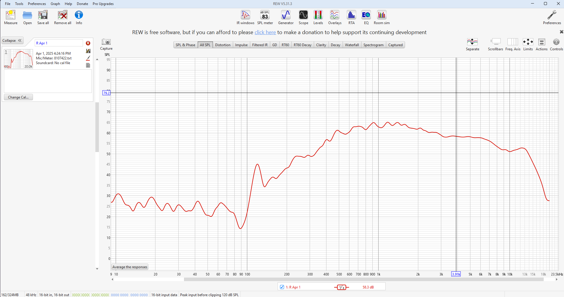The image size is (564, 297).
Task: Switch to Clarity tab
Action: [x=321, y=45]
